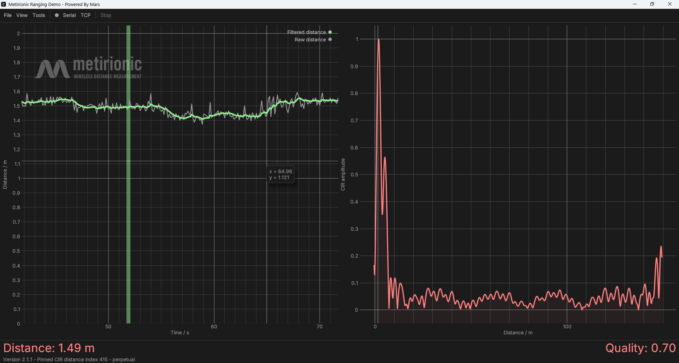
Task: Click the Quality 0.70 readout
Action: (x=640, y=348)
